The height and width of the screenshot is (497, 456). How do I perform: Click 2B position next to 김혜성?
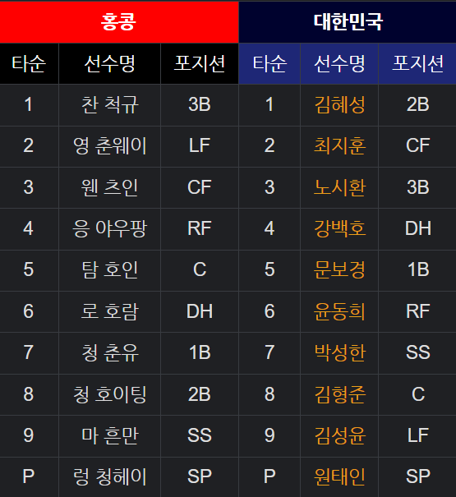pos(417,104)
